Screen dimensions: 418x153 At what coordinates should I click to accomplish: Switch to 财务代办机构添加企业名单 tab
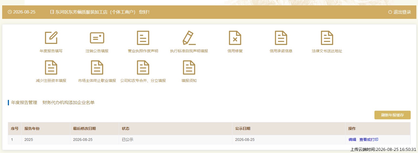pos(68,103)
